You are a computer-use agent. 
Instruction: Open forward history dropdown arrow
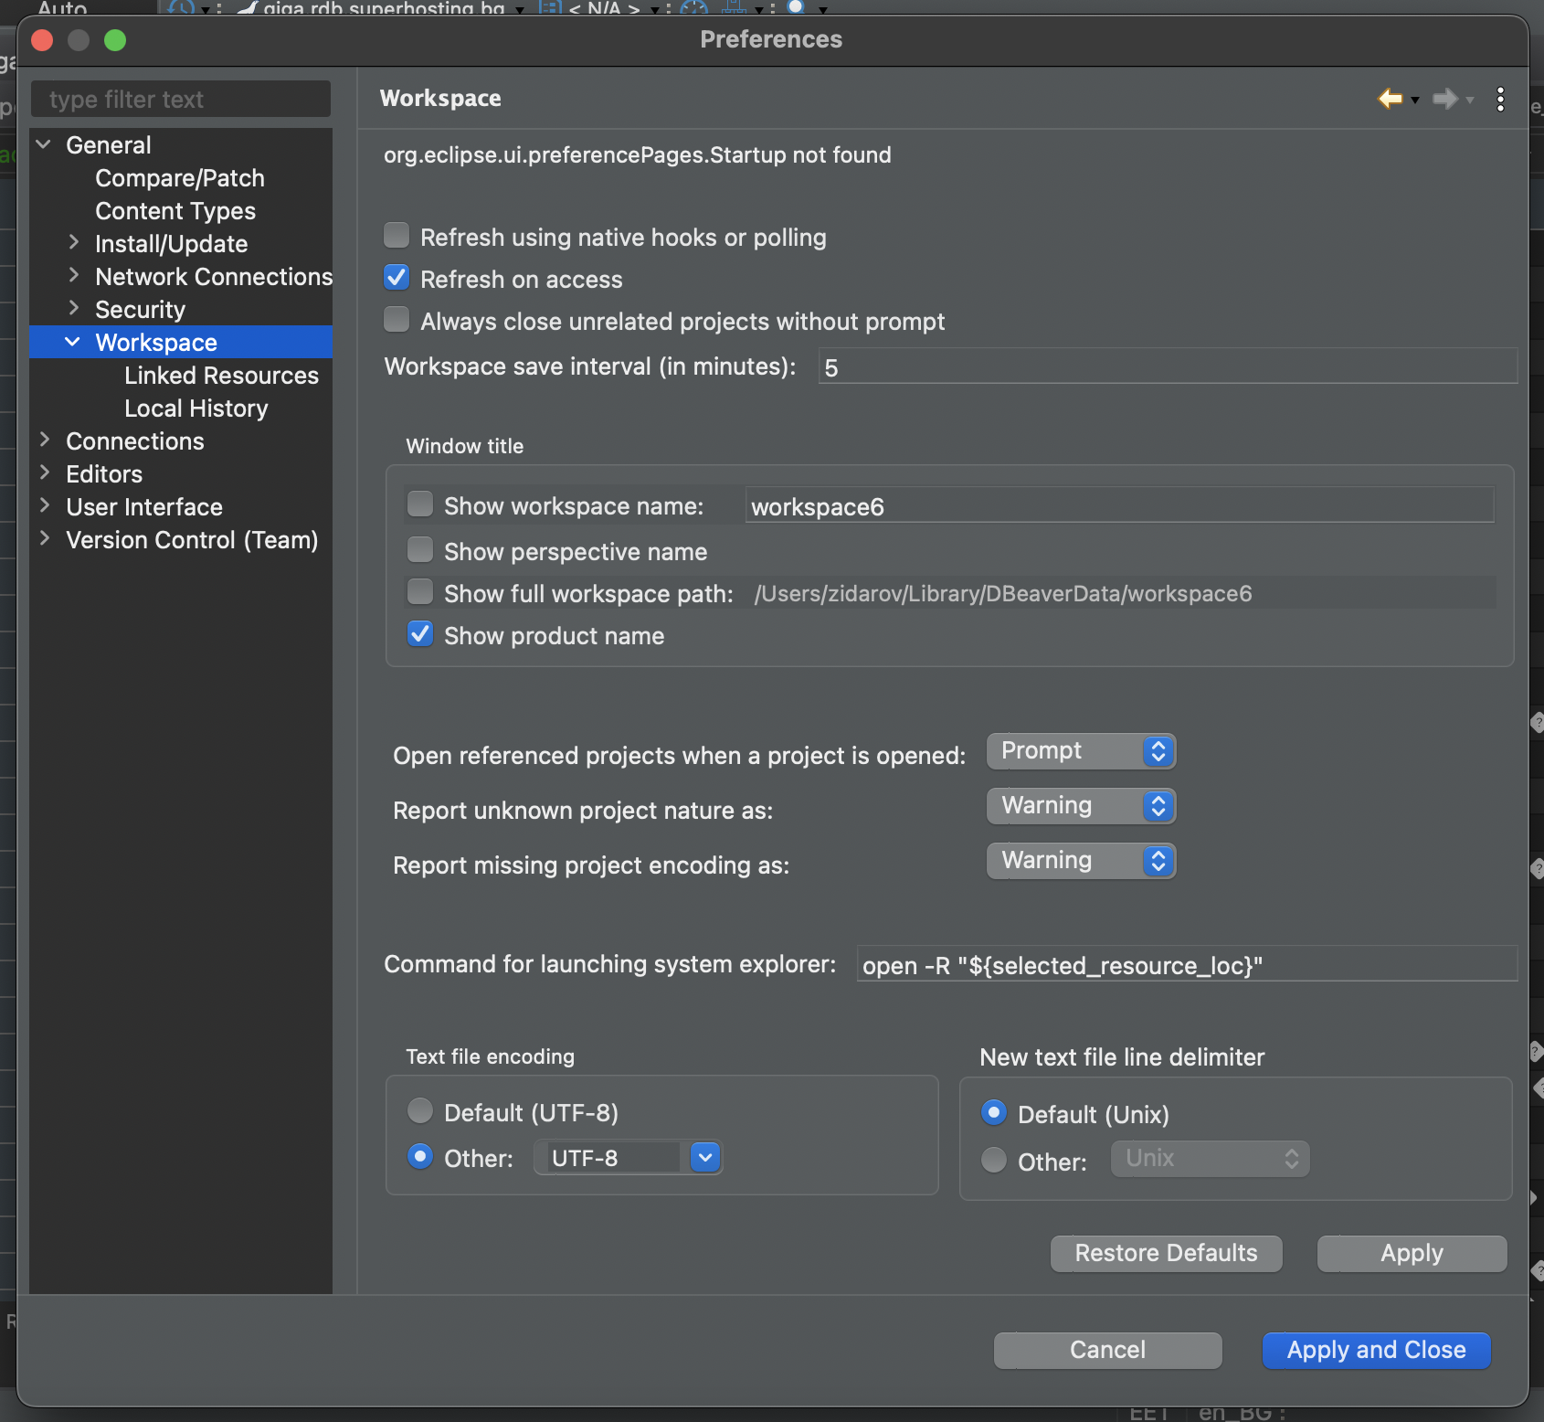tap(1470, 100)
